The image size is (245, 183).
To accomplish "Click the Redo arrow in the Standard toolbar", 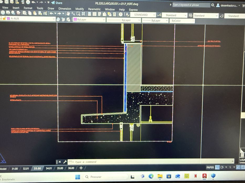I will [59, 14].
